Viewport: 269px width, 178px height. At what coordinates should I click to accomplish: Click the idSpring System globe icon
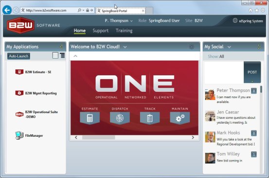click(235, 21)
